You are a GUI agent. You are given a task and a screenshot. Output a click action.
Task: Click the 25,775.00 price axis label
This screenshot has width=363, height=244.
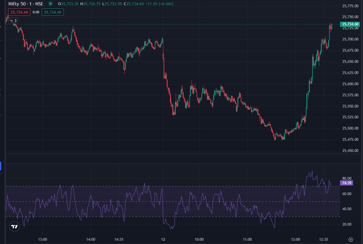pos(350,6)
